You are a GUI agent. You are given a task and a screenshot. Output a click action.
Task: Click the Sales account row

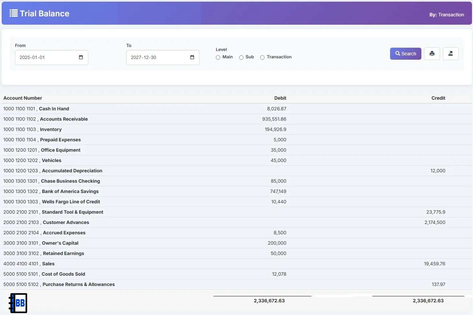236,264
